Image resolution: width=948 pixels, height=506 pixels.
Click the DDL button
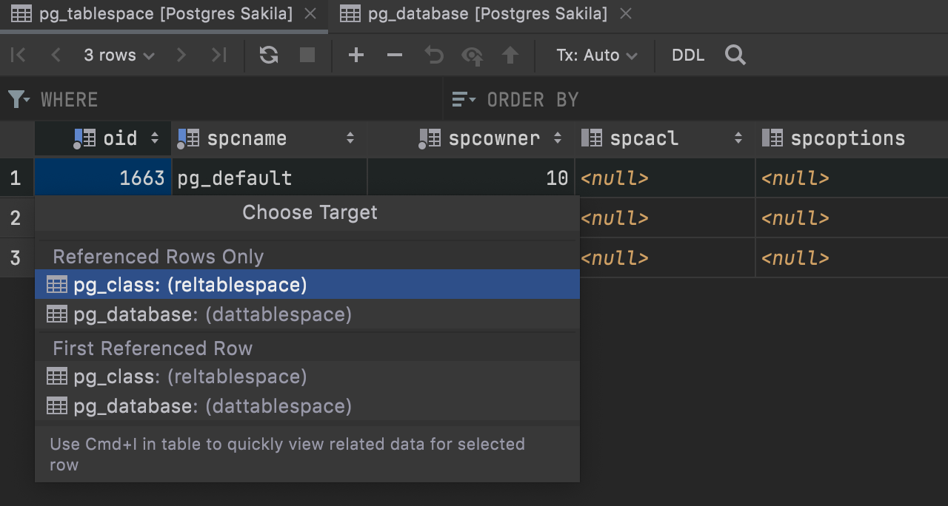click(687, 55)
